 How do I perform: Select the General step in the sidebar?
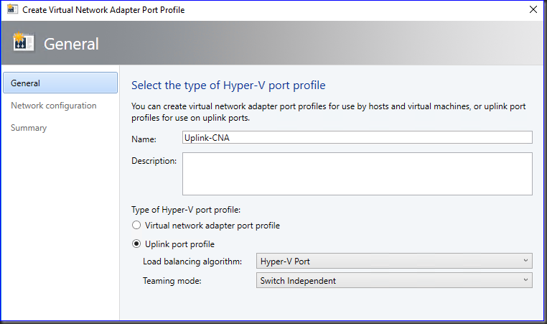60,83
